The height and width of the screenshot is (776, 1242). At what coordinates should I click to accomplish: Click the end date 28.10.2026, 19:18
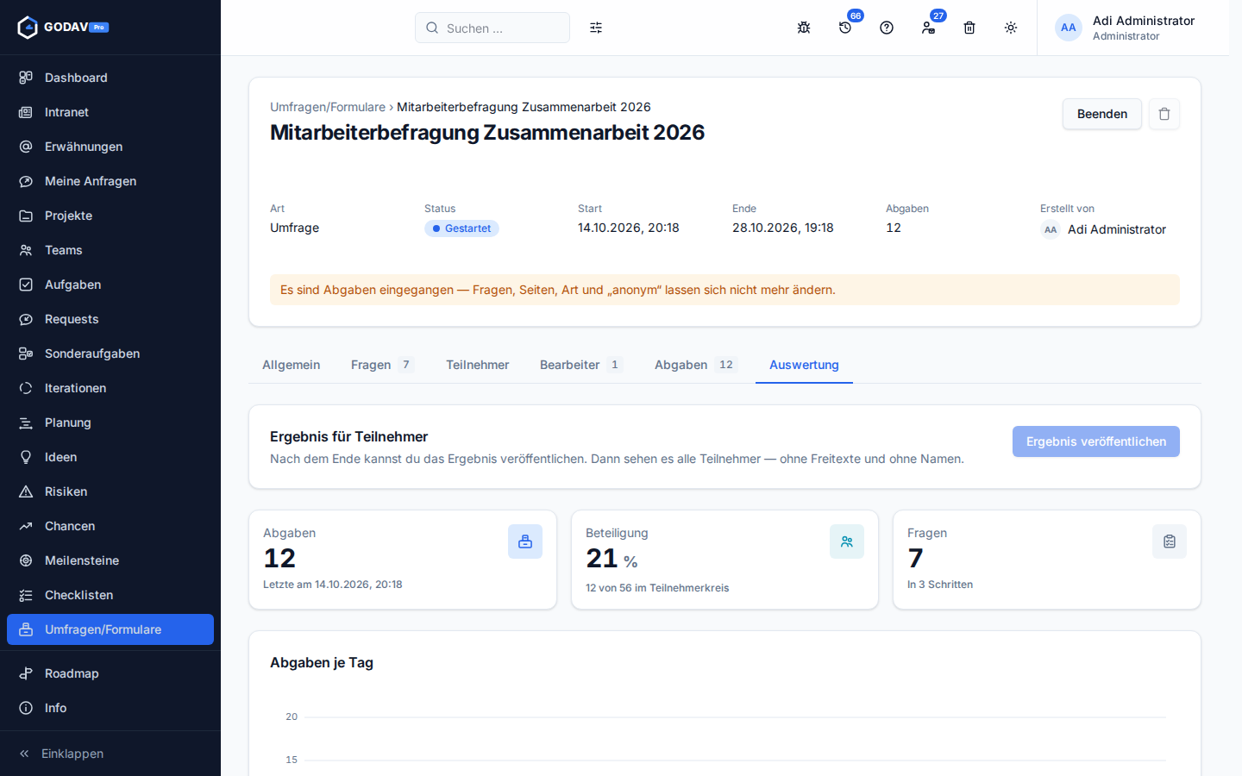(x=783, y=228)
